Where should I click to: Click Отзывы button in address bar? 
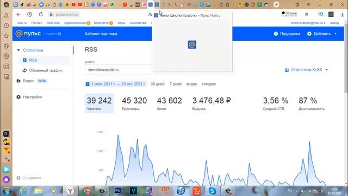click(x=289, y=13)
